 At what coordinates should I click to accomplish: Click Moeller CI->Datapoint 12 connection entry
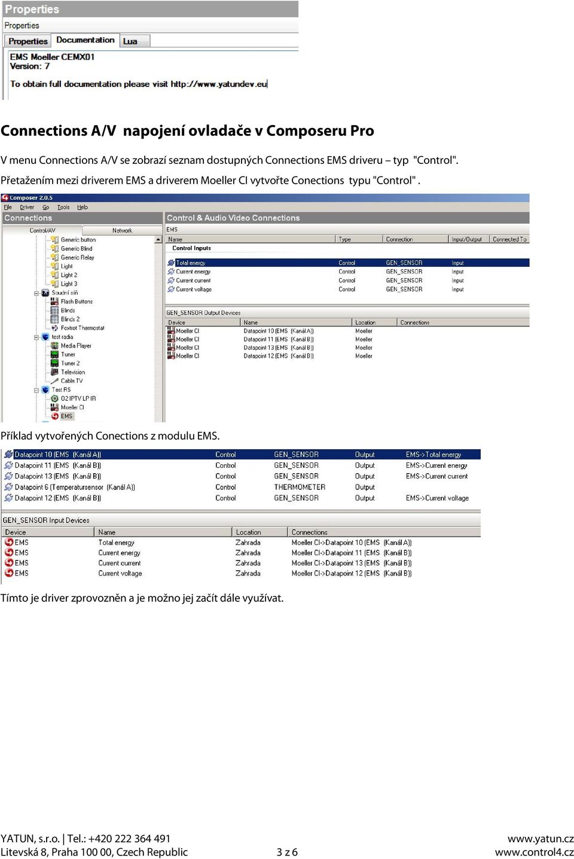352,573
